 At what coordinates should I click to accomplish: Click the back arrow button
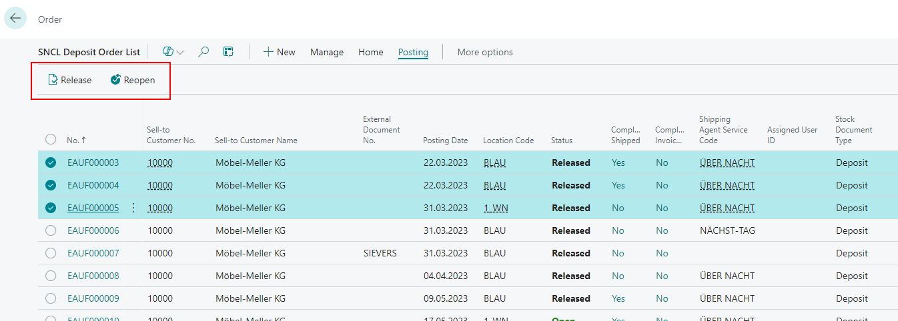[x=15, y=19]
